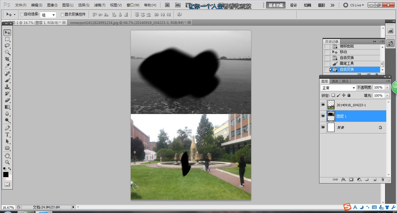Select the Zoom tool in toolbox

pos(7,162)
